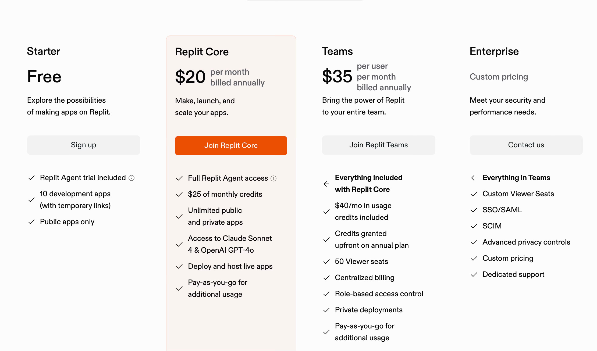Click checkmark beside Dedicated support
This screenshot has width=597, height=351.
474,275
